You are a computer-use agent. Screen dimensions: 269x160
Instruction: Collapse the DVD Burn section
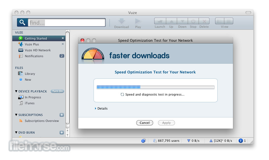(16, 133)
